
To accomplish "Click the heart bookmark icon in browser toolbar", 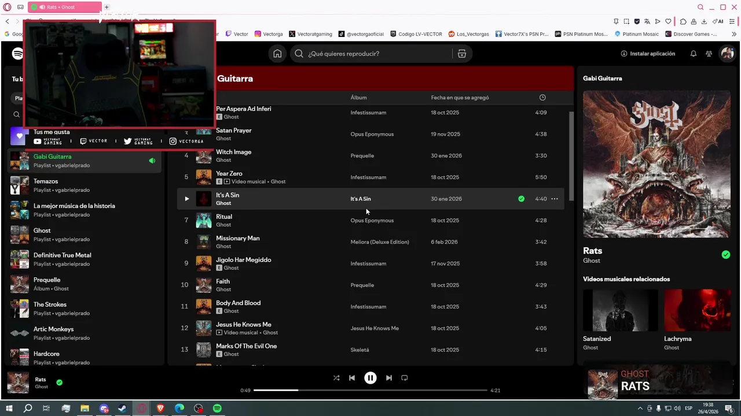I will (x=668, y=21).
